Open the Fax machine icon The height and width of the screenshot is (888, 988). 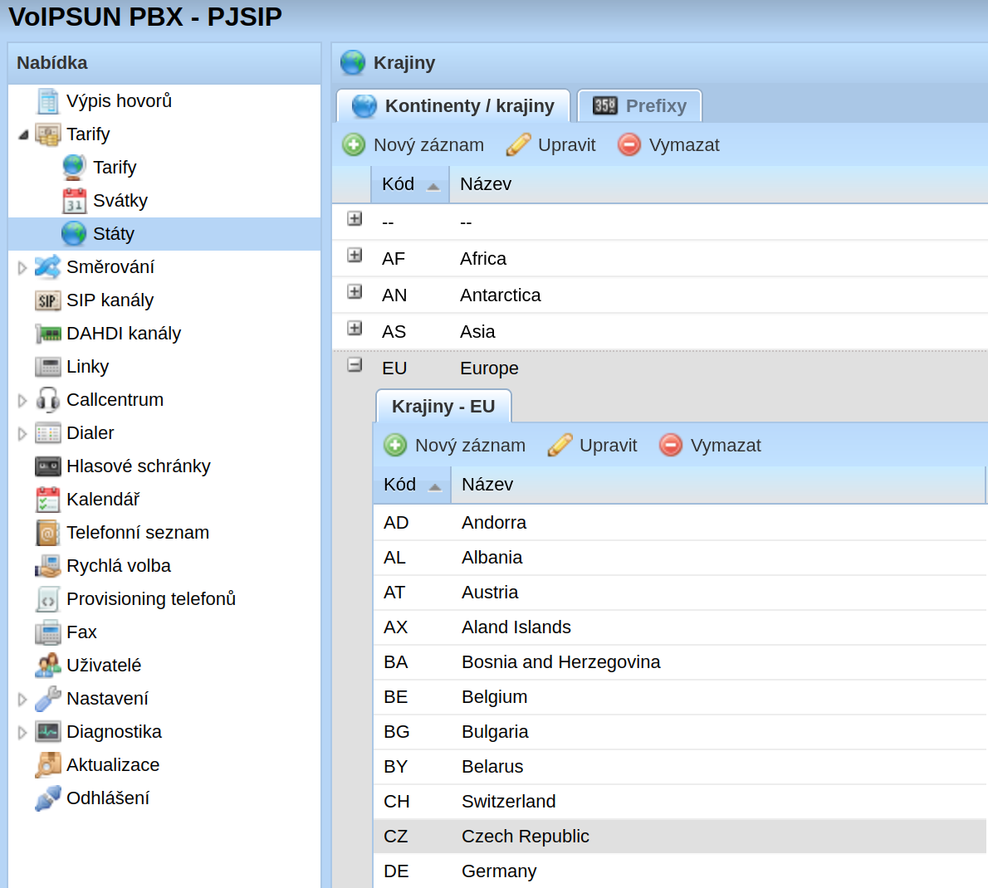[x=48, y=632]
